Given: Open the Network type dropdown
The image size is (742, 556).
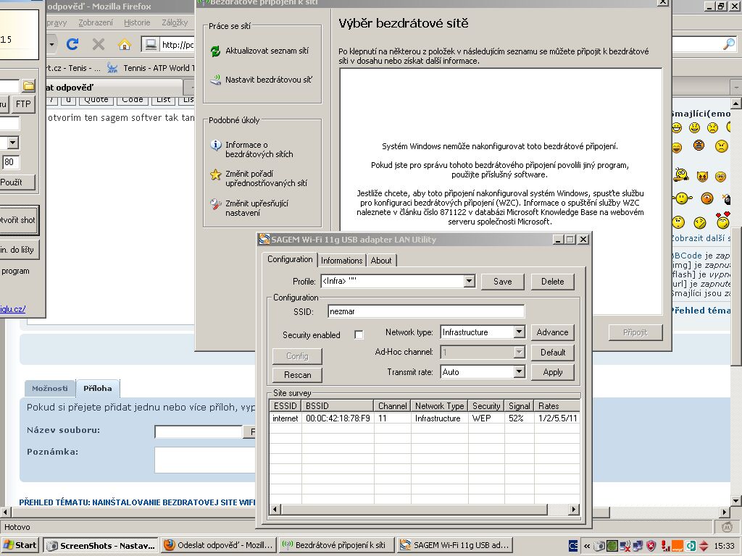Looking at the screenshot, I should coord(519,332).
